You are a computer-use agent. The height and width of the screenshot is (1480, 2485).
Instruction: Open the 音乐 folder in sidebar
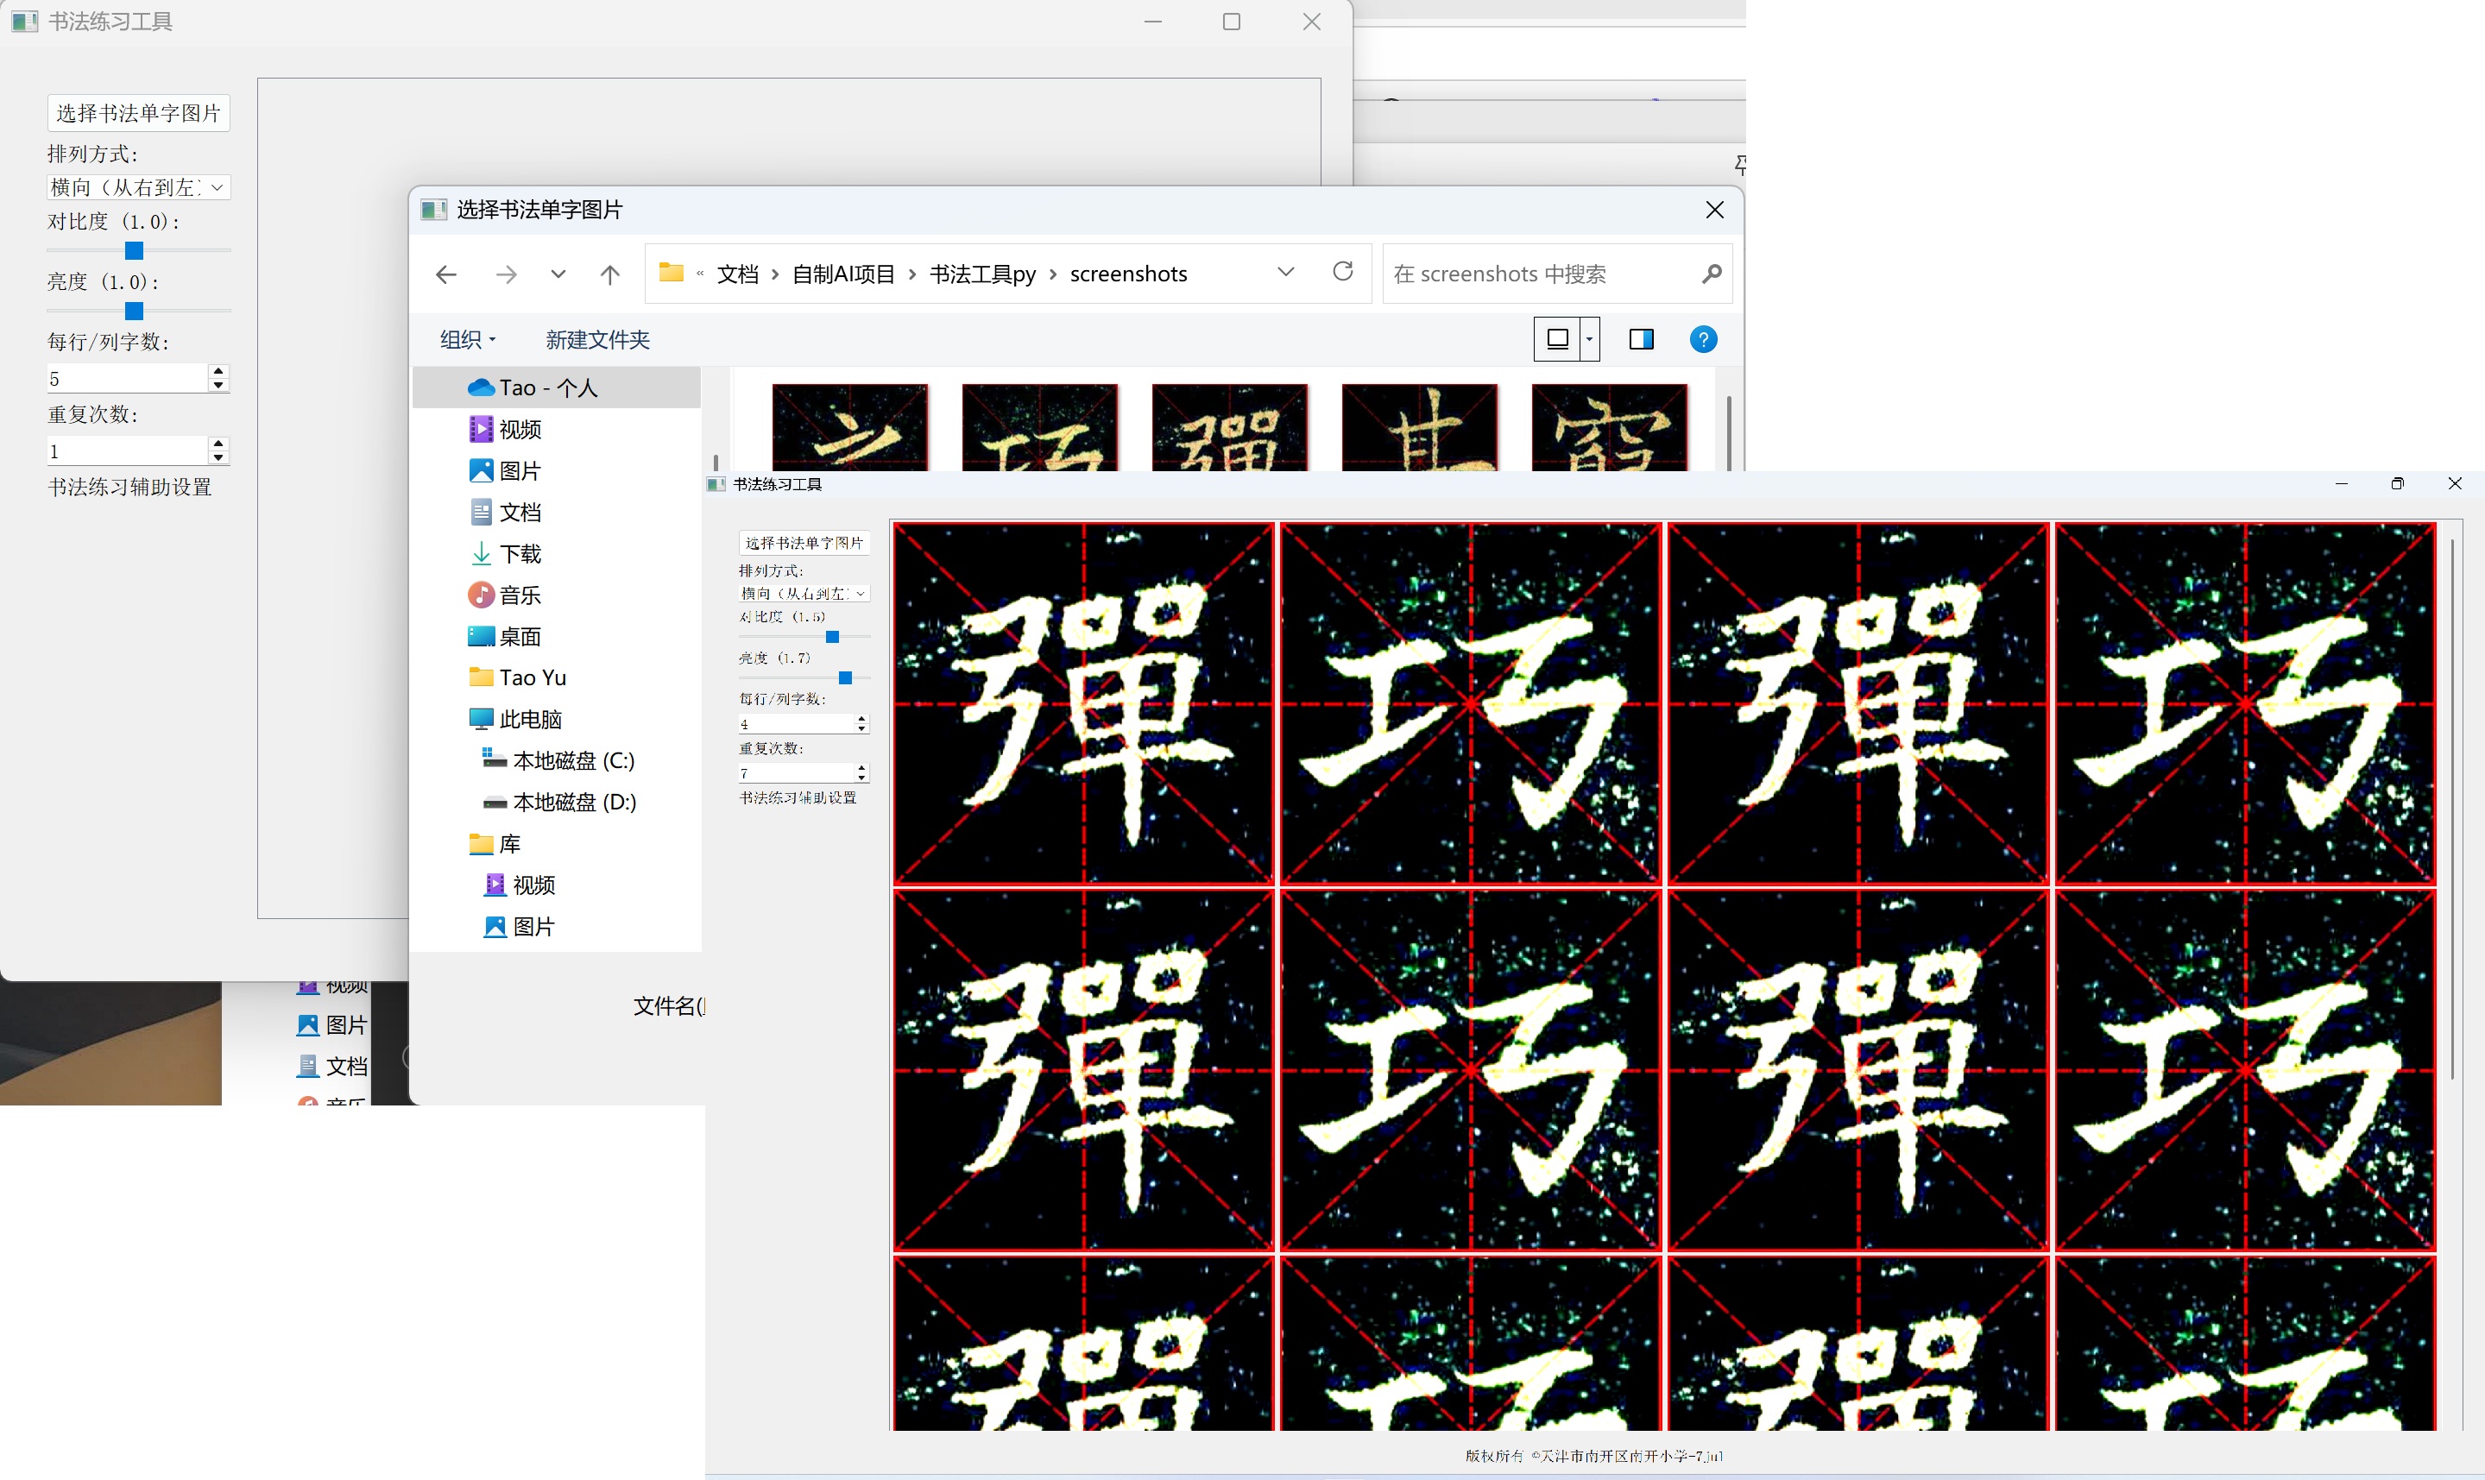[x=520, y=595]
